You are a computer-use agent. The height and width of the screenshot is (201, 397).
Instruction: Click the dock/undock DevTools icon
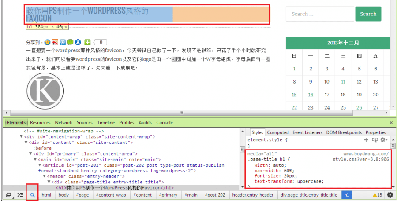click(8, 195)
